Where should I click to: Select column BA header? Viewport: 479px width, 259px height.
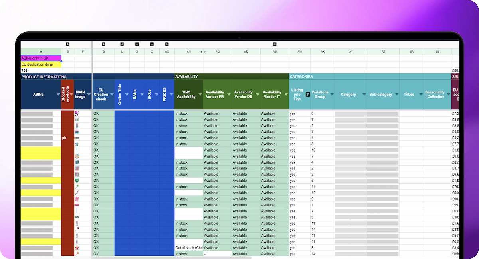pos(412,52)
